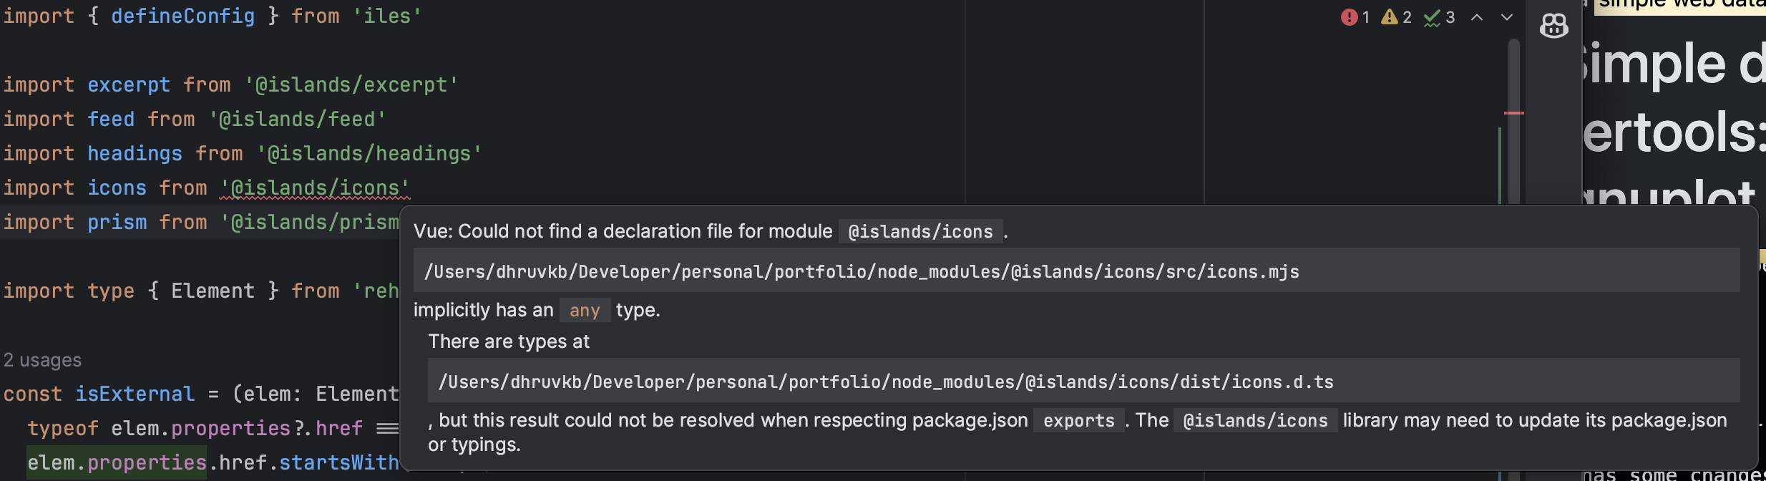
Task: Open the GitHub Copilot status icon
Action: tap(1553, 26)
